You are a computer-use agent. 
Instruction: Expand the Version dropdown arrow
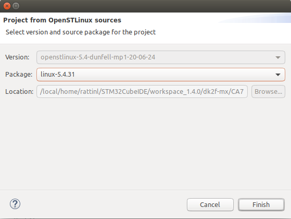[278, 57]
